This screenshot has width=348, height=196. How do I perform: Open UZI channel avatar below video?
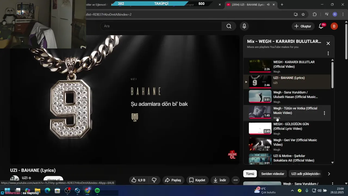point(15,180)
